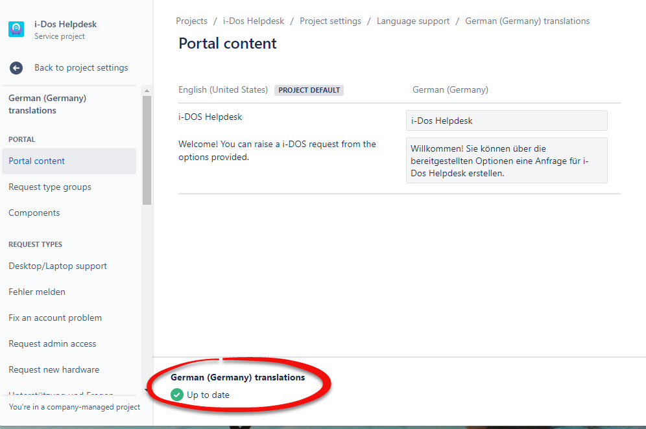Viewport: 646px width, 429px height.
Task: Click the Up to date status text
Action: [x=208, y=395]
